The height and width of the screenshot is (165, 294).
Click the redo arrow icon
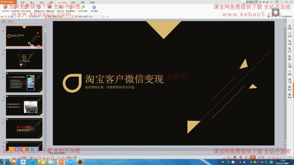tap(22, 17)
